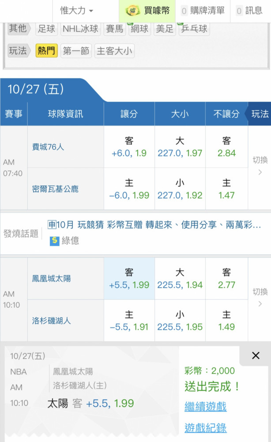Select the 主客大小 play filter
Image resolution: width=271 pixels, height=442 pixels.
click(114, 51)
